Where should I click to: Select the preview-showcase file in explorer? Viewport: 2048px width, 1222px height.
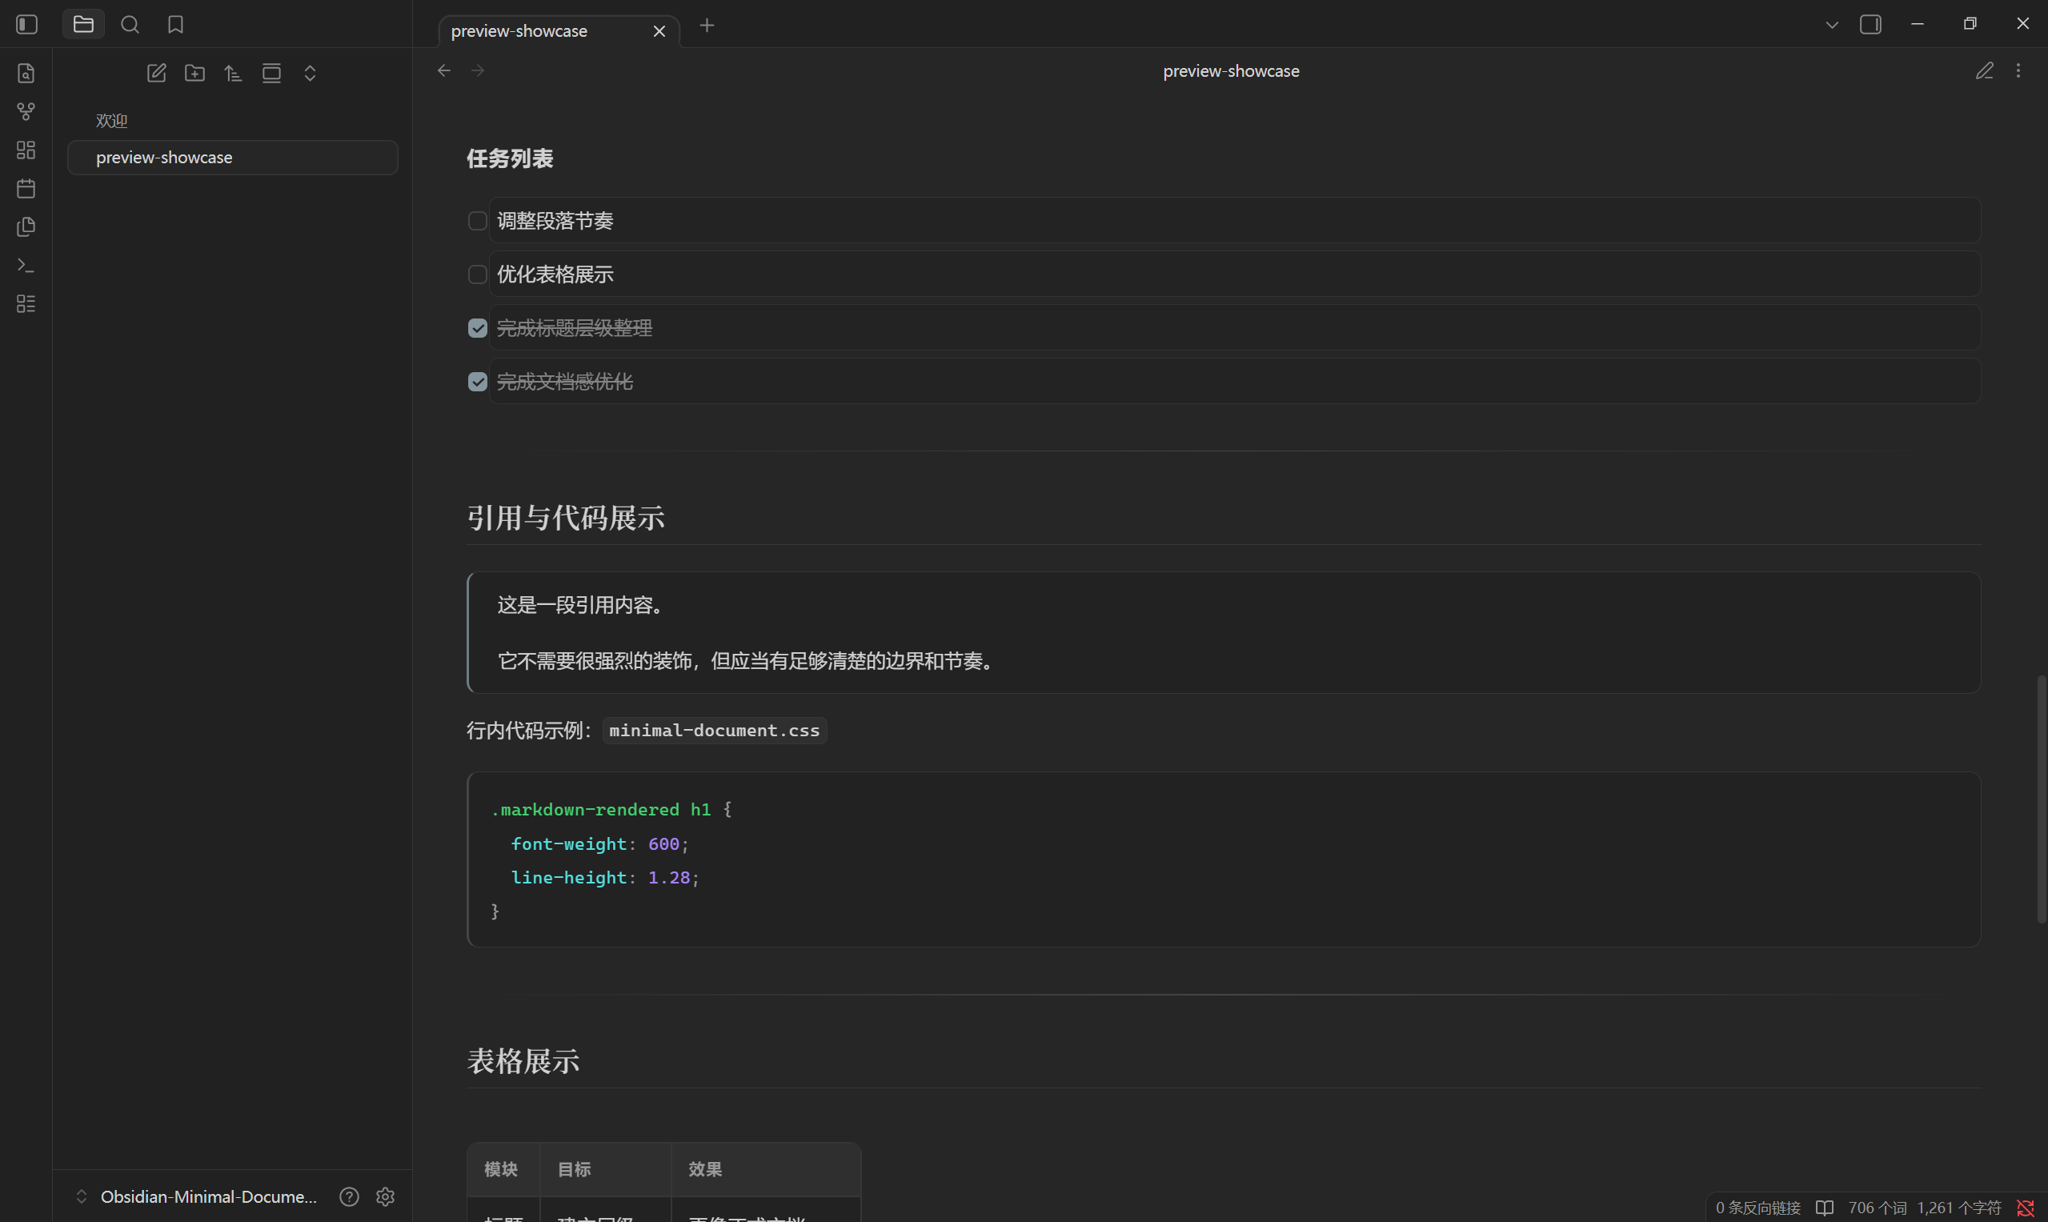233,158
